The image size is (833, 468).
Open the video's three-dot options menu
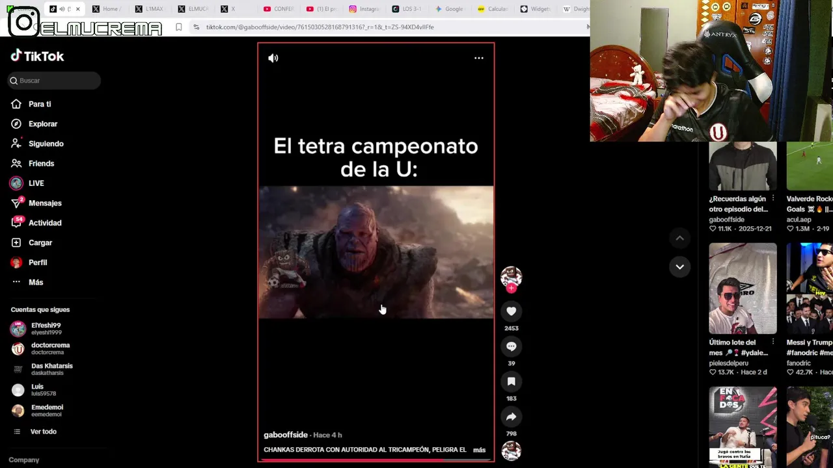(479, 58)
